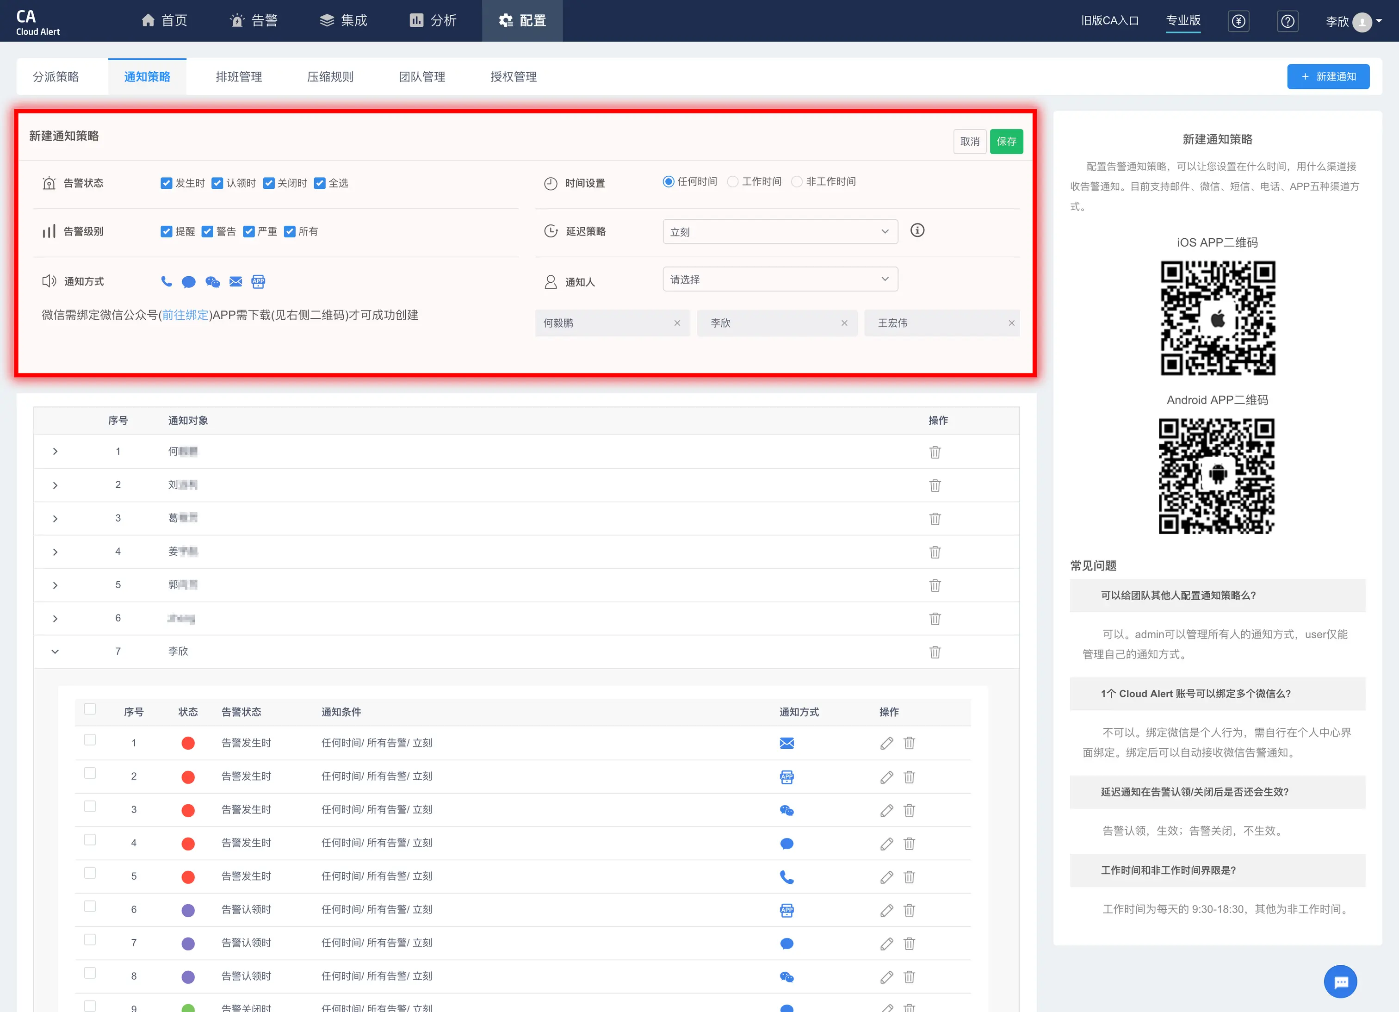This screenshot has width=1399, height=1012.
Task: Delete notification target row 3
Action: [x=935, y=518]
